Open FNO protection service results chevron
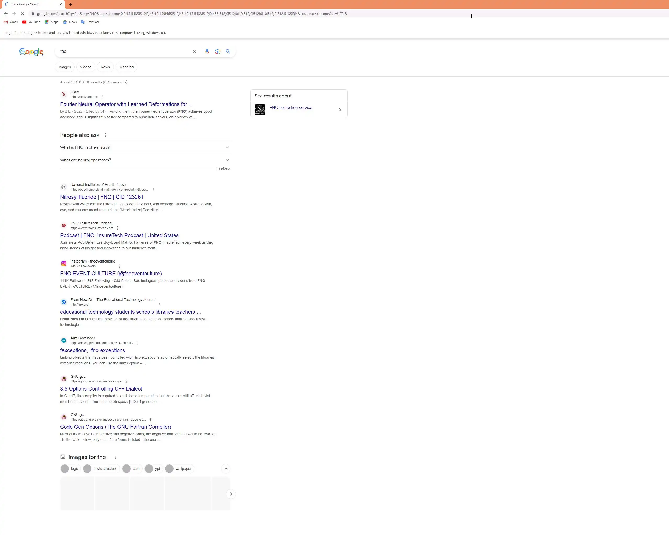 340,110
